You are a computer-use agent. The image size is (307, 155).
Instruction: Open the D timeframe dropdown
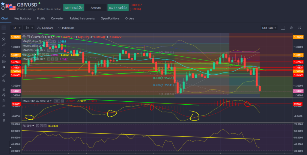(16, 28)
